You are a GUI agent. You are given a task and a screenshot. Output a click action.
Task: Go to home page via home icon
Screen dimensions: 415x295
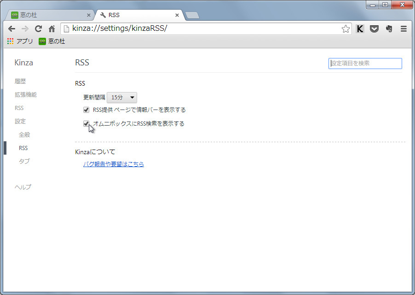tap(52, 28)
